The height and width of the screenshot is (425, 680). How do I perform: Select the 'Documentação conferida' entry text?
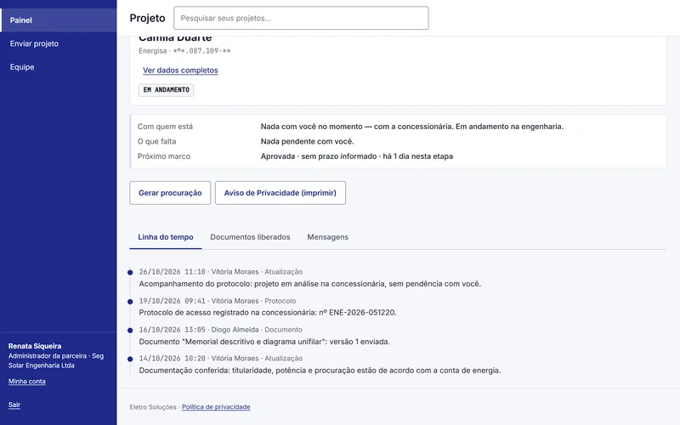point(320,371)
